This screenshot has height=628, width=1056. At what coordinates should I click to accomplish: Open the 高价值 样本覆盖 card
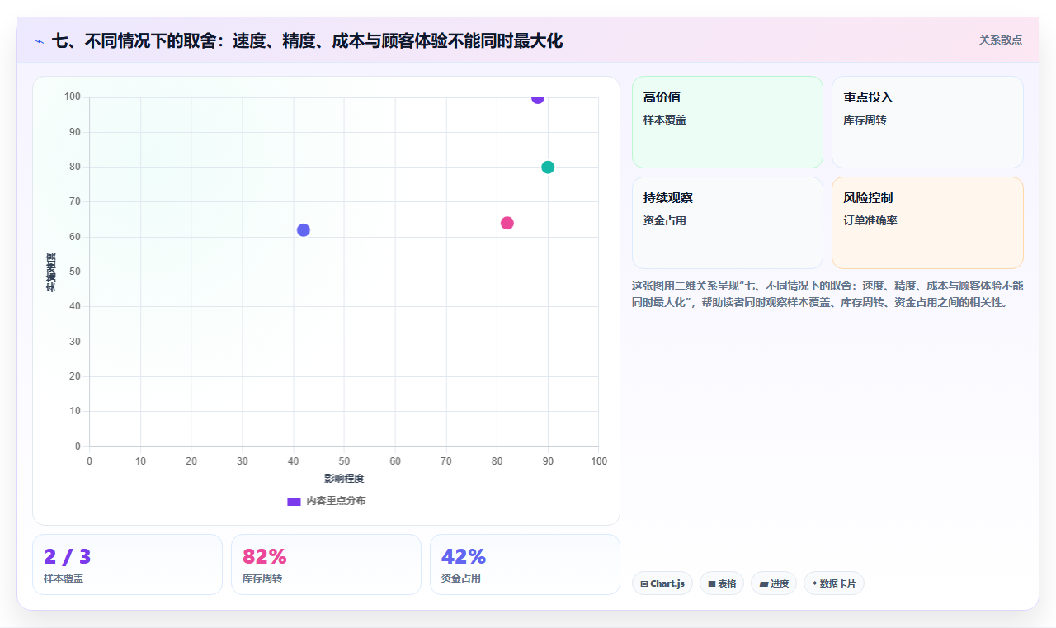728,122
